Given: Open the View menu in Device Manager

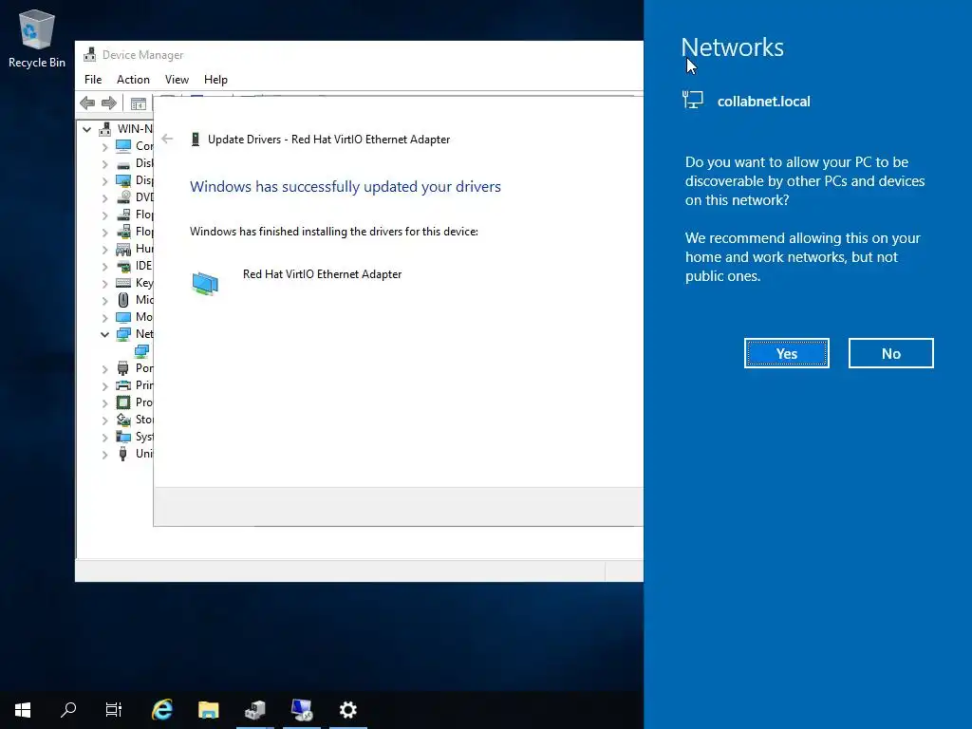Looking at the screenshot, I should [x=177, y=80].
